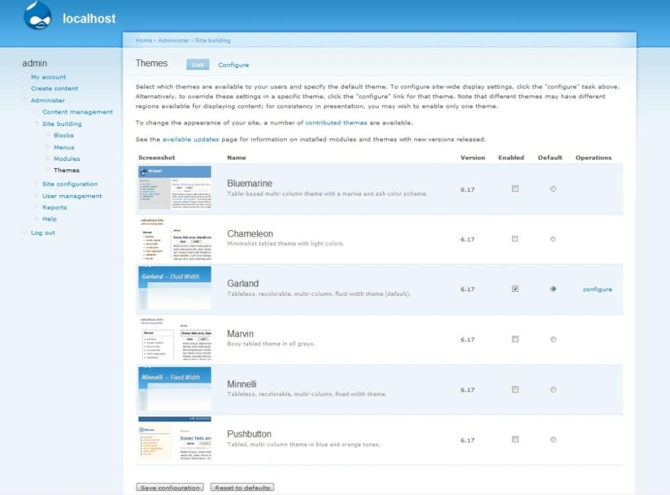
Task: Enable the Minnelli theme checkbox
Action: 515,389
